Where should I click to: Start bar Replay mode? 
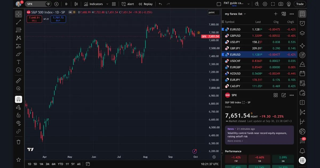pos(146,4)
